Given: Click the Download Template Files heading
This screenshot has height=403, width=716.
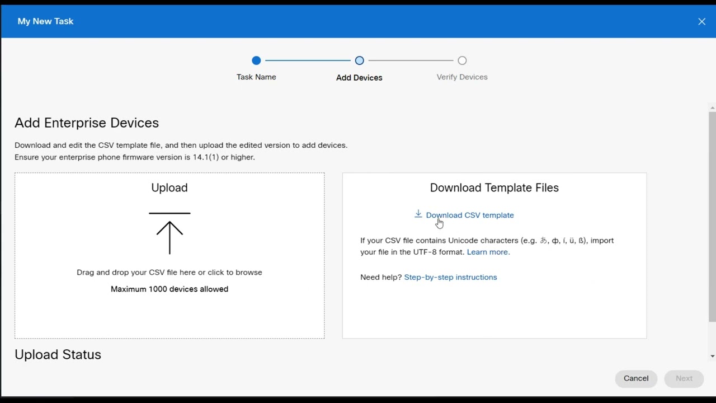Looking at the screenshot, I should [x=494, y=188].
